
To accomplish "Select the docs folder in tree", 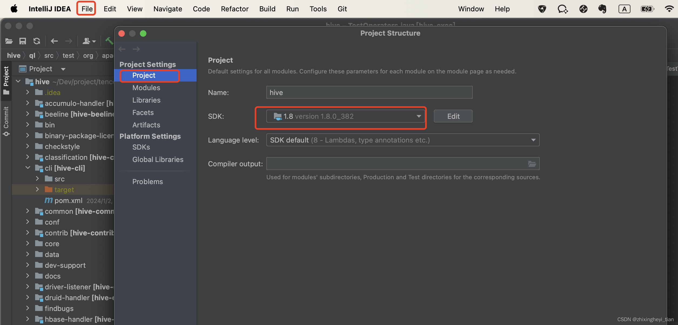I will (x=52, y=276).
